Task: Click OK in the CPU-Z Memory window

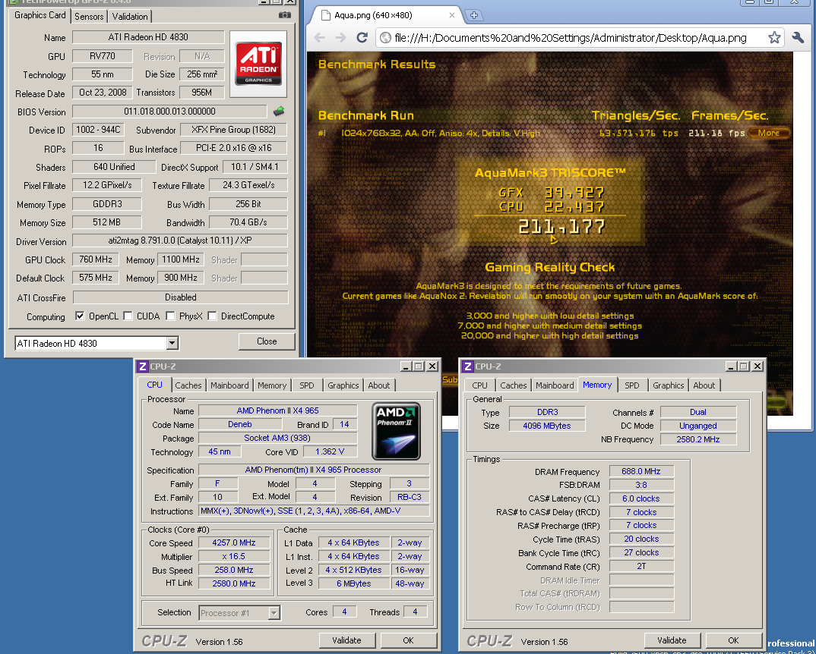Action: click(x=733, y=640)
